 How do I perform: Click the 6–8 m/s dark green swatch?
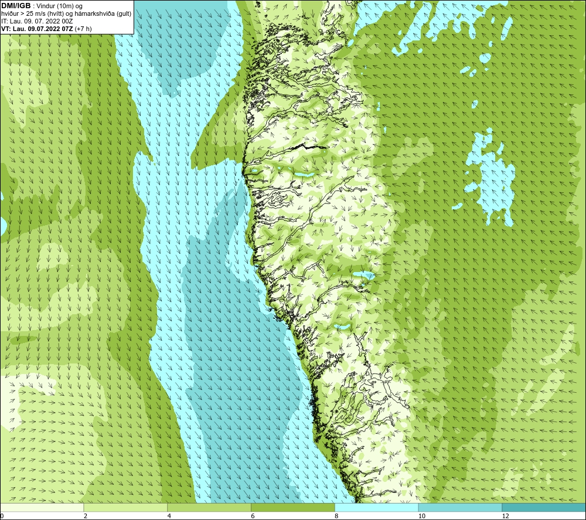[x=293, y=508]
